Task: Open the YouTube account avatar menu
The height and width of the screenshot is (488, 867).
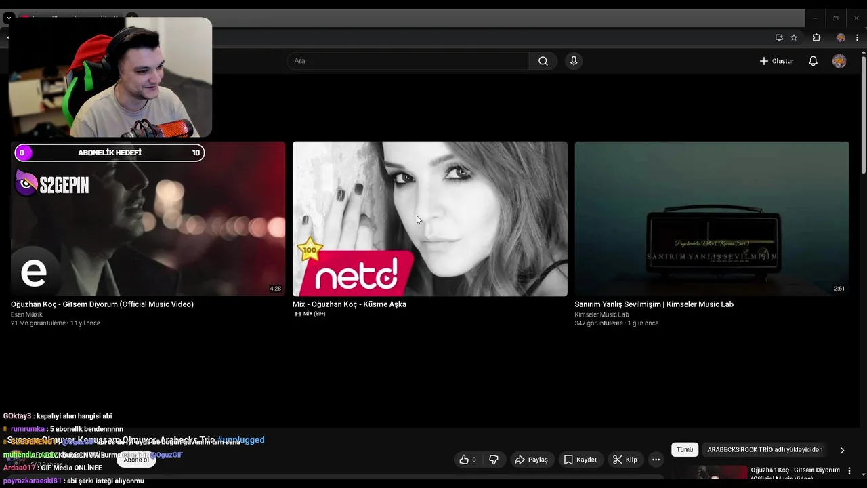Action: pos(839,61)
